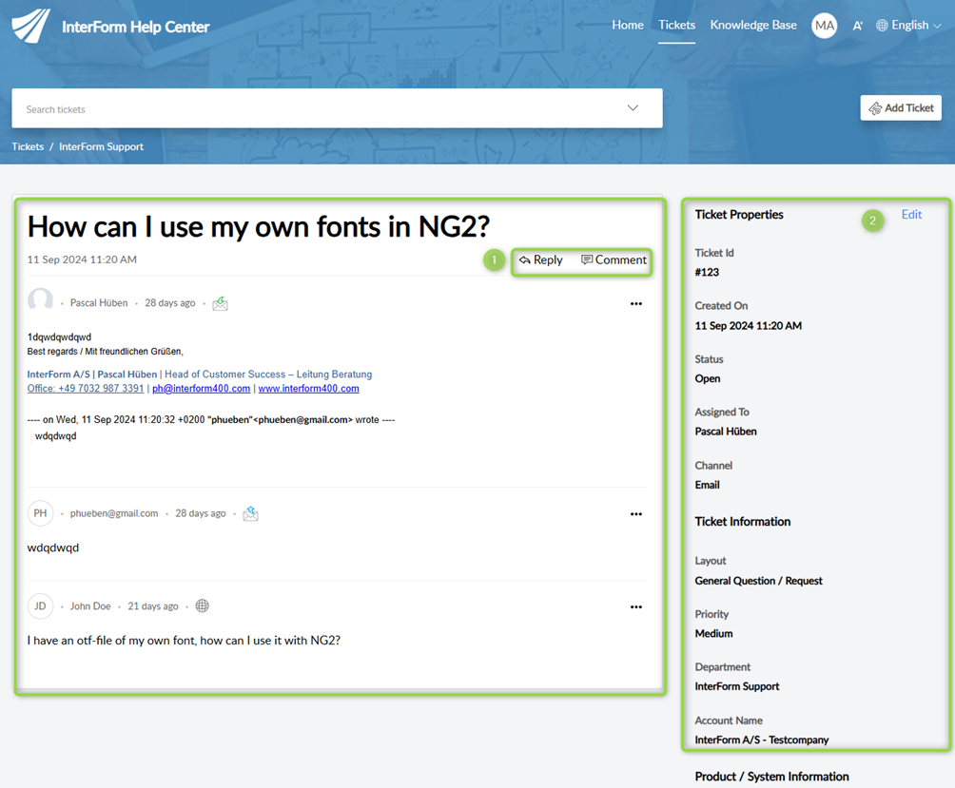Click the Medium priority value
Screen dimensions: 955x788
[x=713, y=633]
